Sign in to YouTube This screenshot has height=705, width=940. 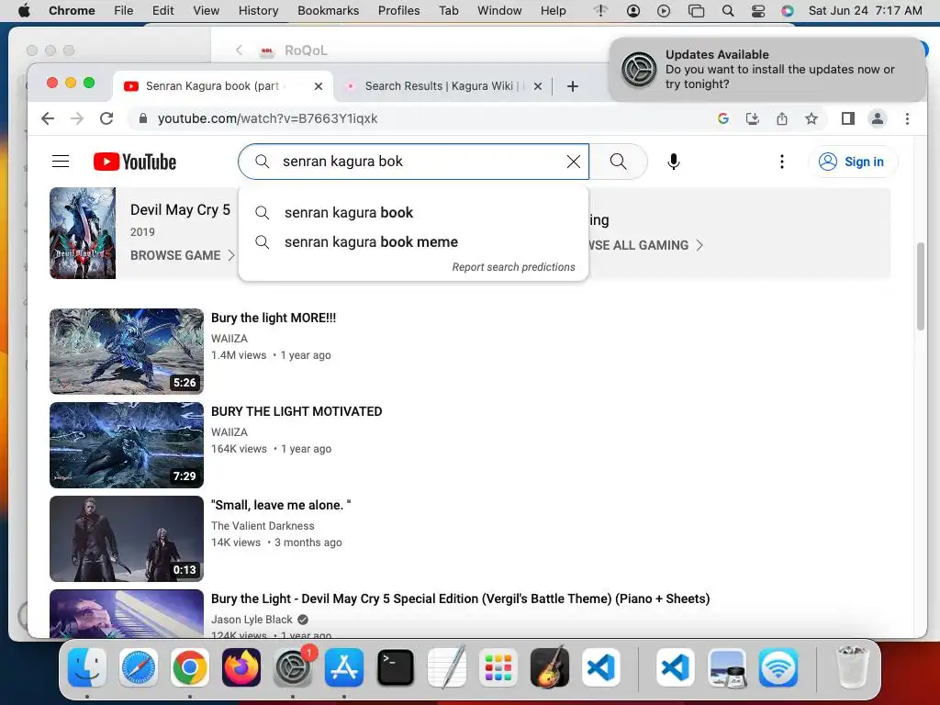pyautogui.click(x=853, y=162)
